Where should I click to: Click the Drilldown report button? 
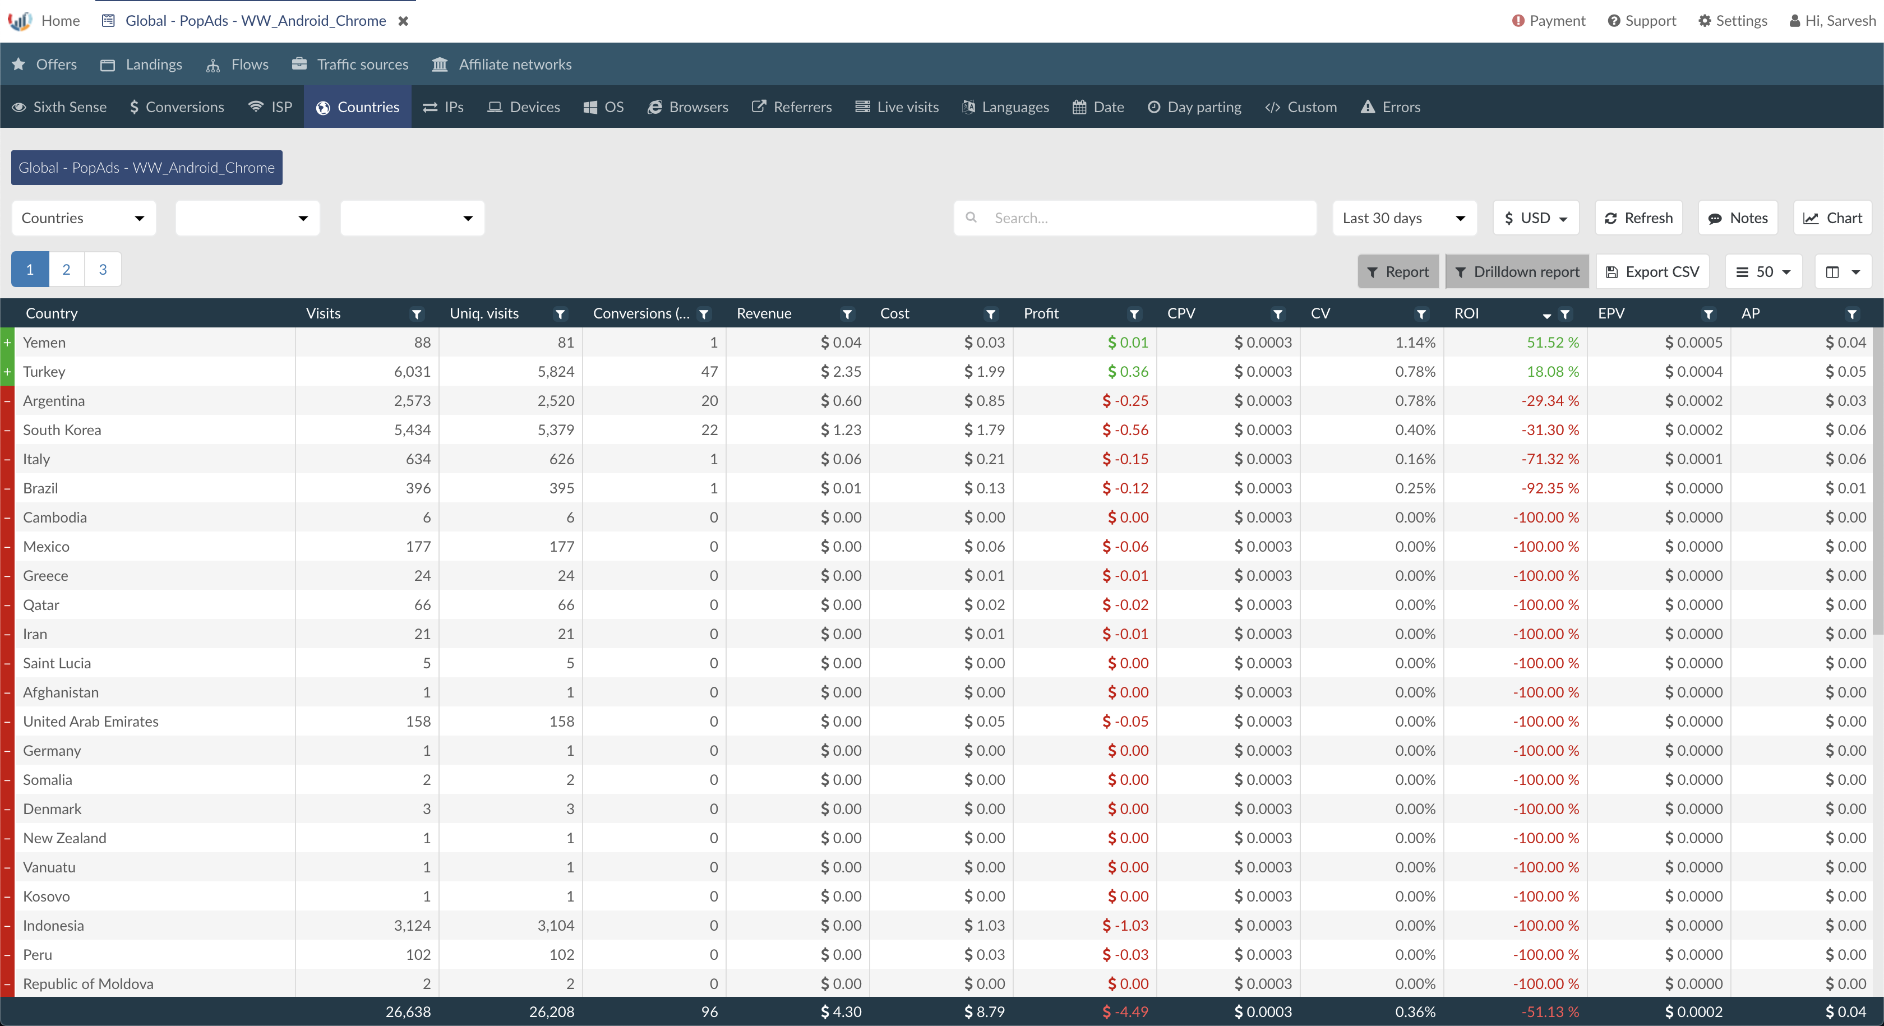[x=1517, y=272]
